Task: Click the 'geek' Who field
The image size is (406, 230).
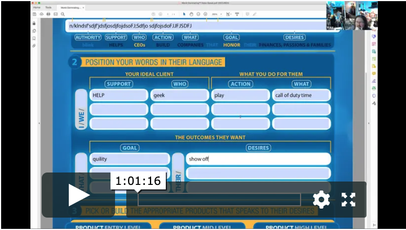Action: tap(179, 95)
